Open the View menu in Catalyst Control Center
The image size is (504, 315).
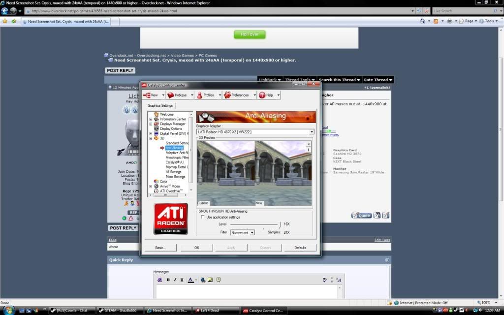click(152, 95)
